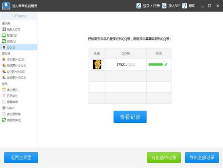223x168 pixels.
Task: Click the 导出全部记录 button
Action: [x=202, y=157]
